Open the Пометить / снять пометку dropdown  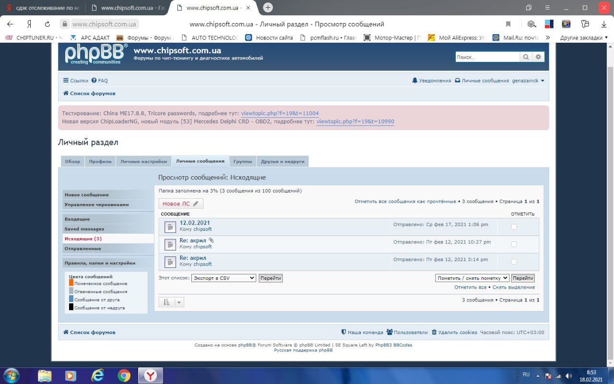point(472,278)
